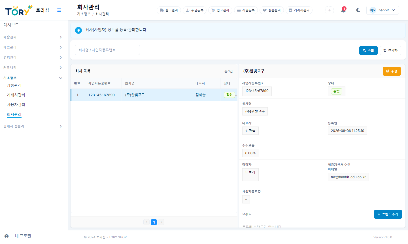This screenshot has width=408, height=244.
Task: Click 활성 status badge in list row
Action: tap(229, 95)
